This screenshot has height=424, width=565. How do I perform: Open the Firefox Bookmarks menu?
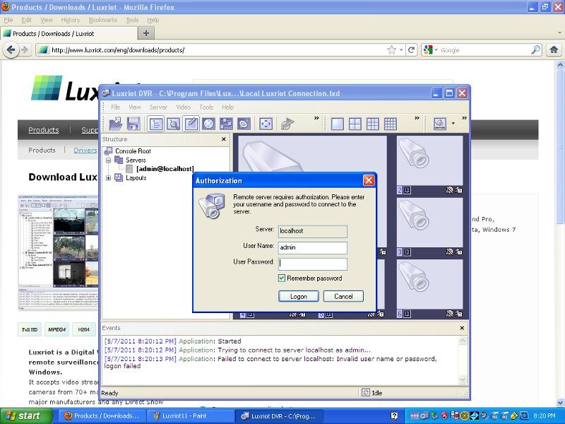[103, 20]
